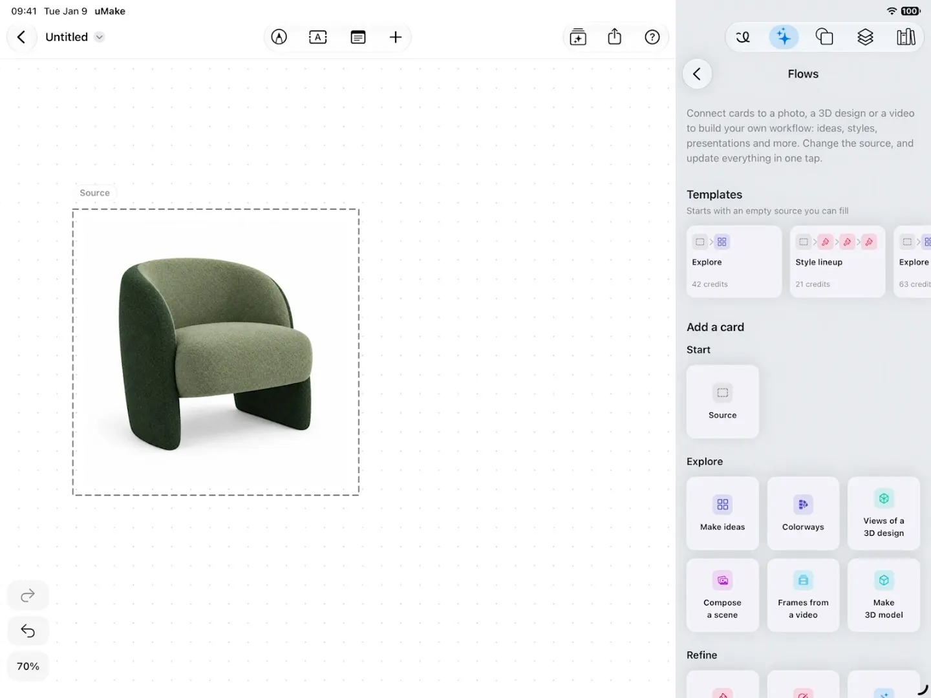Check the battery indicator in status bar
This screenshot has width=931, height=698.
coord(910,11)
